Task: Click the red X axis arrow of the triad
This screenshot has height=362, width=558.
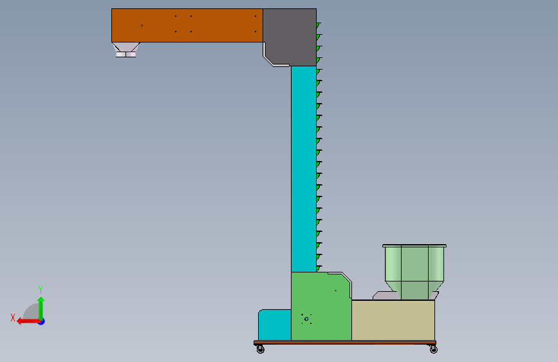Action: 28,321
